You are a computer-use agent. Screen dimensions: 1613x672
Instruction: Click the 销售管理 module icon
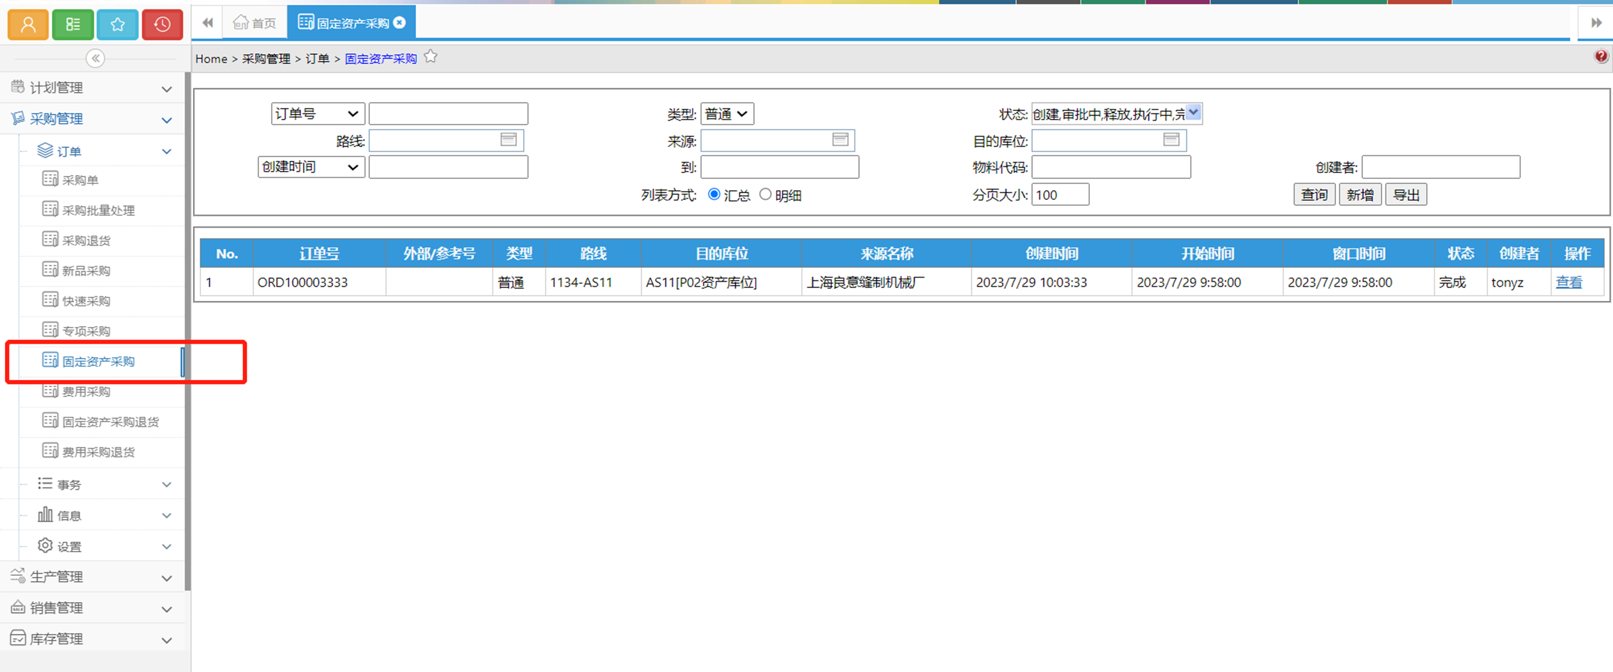tap(18, 607)
